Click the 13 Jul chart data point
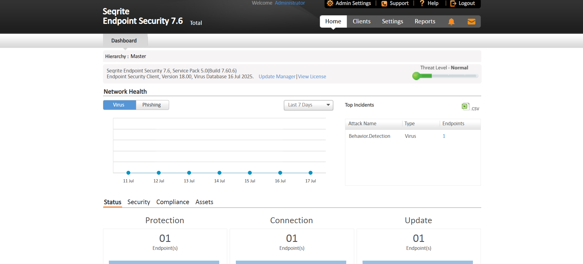This screenshot has height=264, width=583. pyautogui.click(x=189, y=173)
